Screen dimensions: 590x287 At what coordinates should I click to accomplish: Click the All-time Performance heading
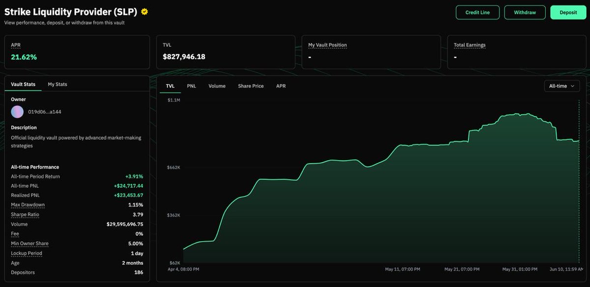click(35, 167)
